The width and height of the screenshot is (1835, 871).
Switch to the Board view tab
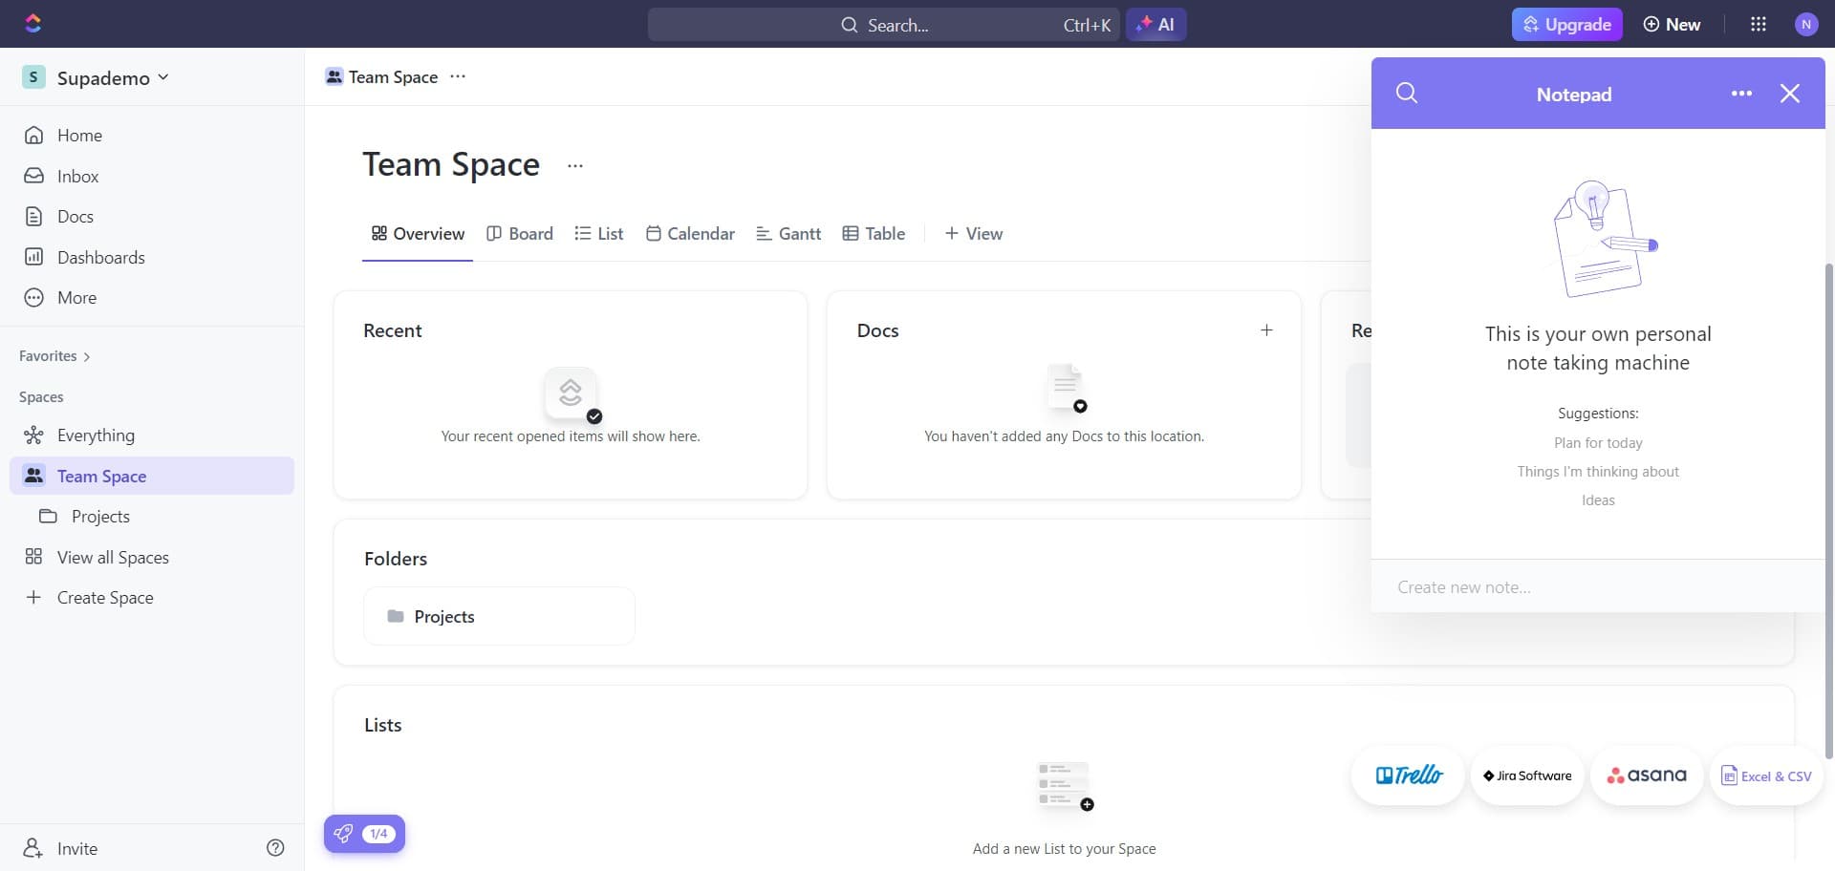520,234
